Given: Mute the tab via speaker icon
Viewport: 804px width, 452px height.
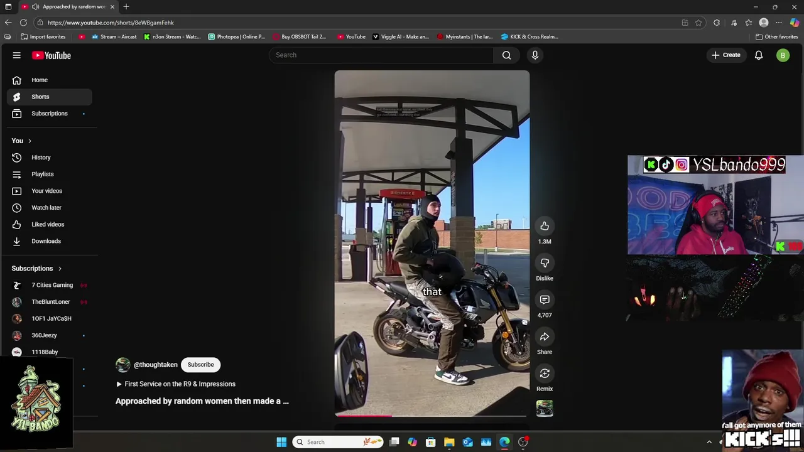Looking at the screenshot, I should [36, 7].
